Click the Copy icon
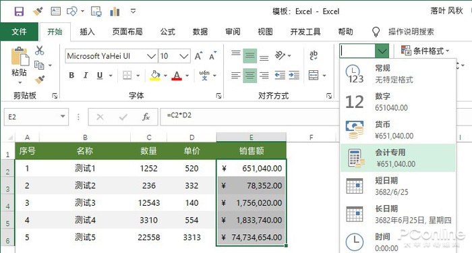472x253 pixels. [x=39, y=65]
